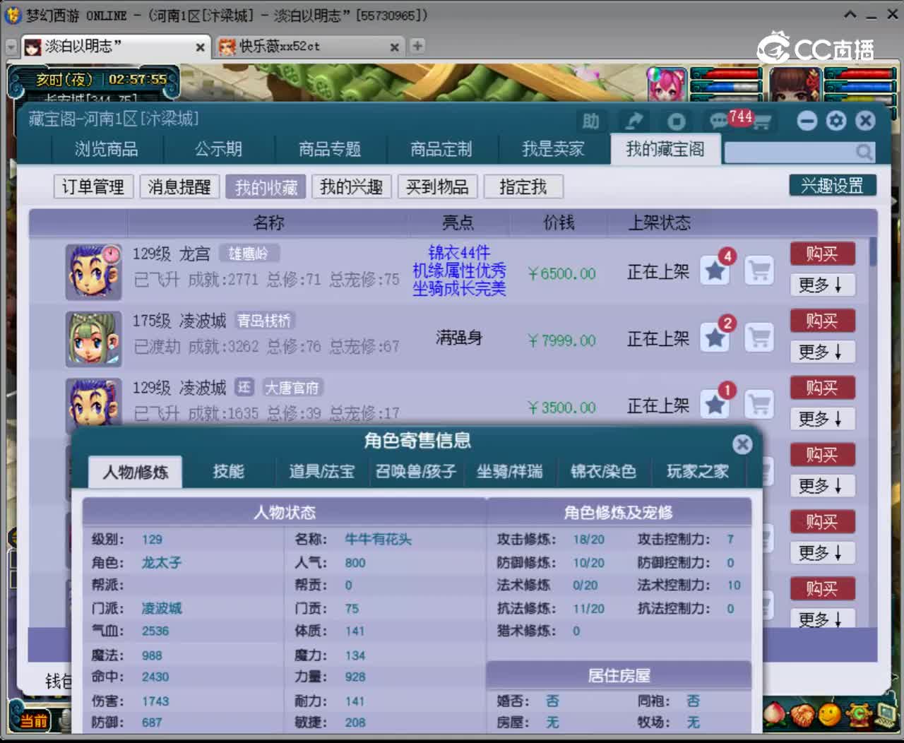Toggle favorite star for 129级 龙宫 listing
Image resolution: width=904 pixels, height=743 pixels.
tap(715, 271)
